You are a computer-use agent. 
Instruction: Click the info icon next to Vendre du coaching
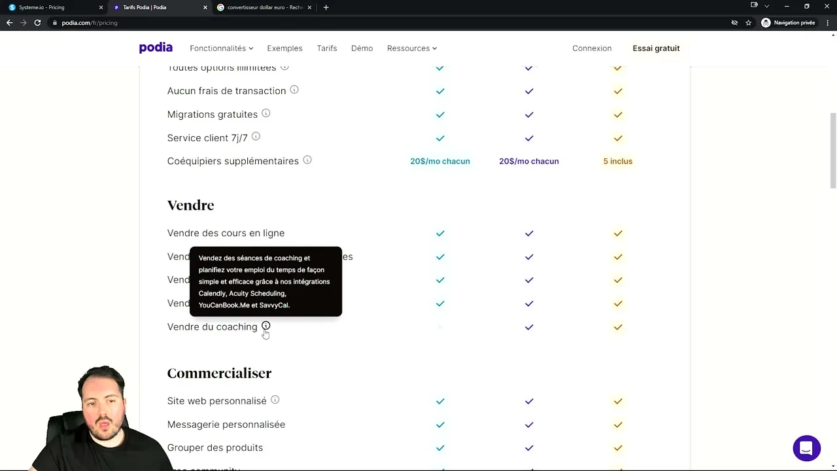pyautogui.click(x=265, y=326)
